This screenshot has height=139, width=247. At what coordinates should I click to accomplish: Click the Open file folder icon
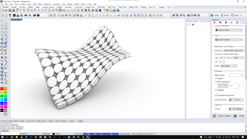6,10
